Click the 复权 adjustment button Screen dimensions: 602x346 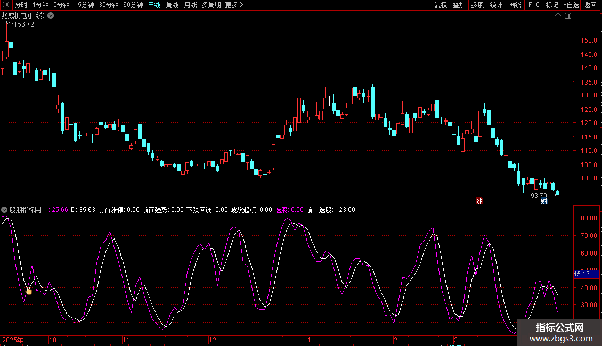441,5
